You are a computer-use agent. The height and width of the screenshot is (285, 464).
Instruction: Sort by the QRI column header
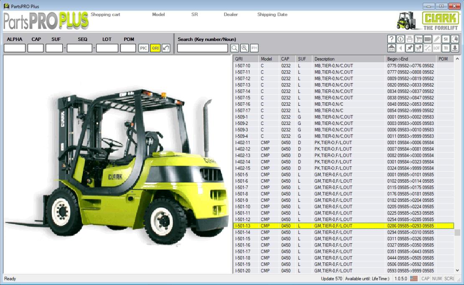click(246, 59)
